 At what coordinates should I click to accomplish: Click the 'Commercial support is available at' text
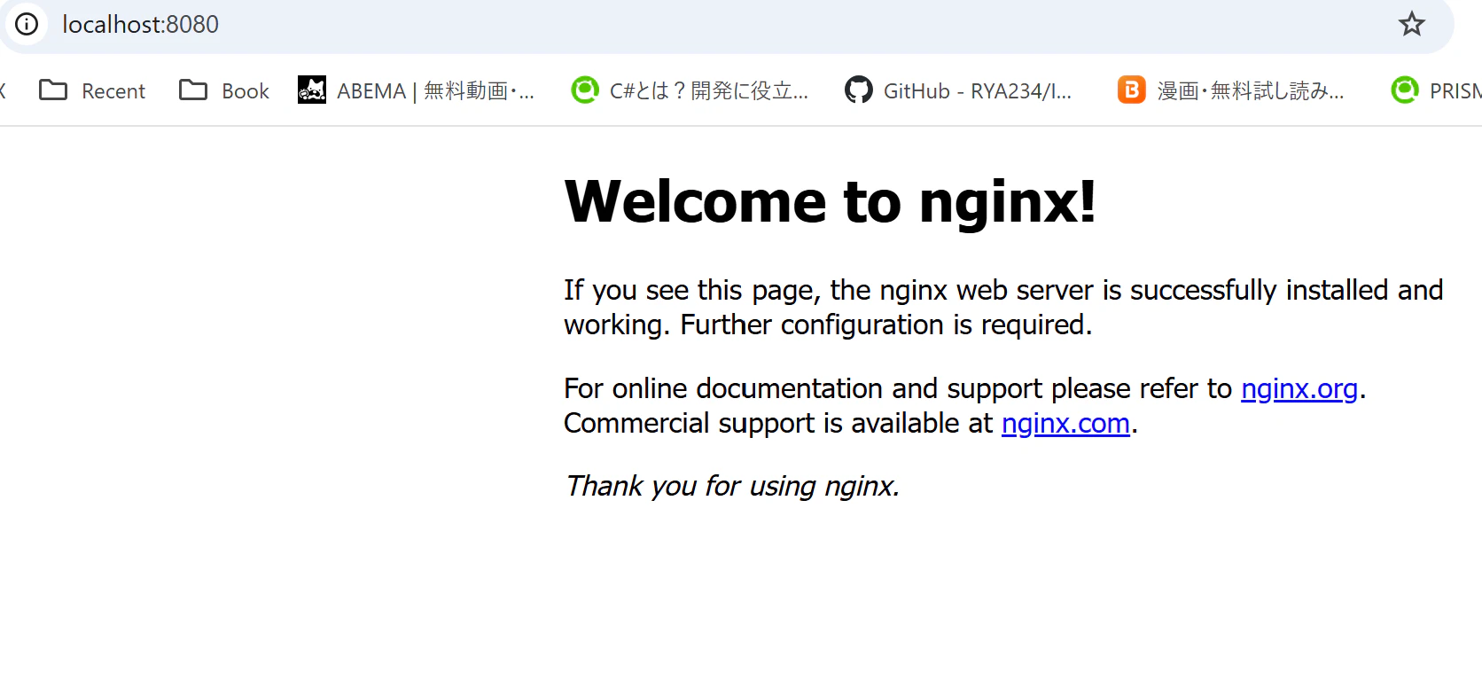point(778,423)
